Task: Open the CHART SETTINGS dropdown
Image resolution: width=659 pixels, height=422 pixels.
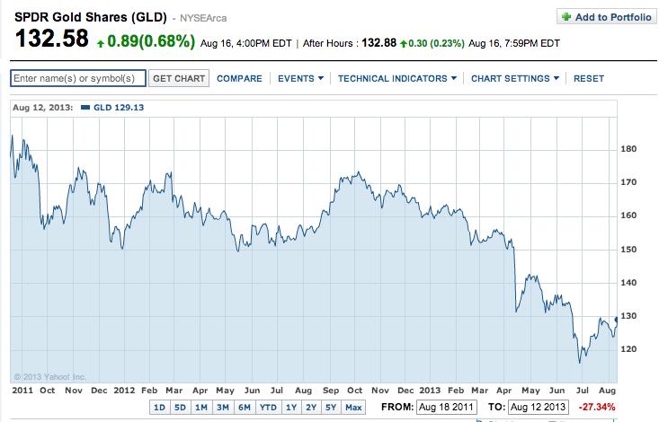Action: (x=515, y=78)
